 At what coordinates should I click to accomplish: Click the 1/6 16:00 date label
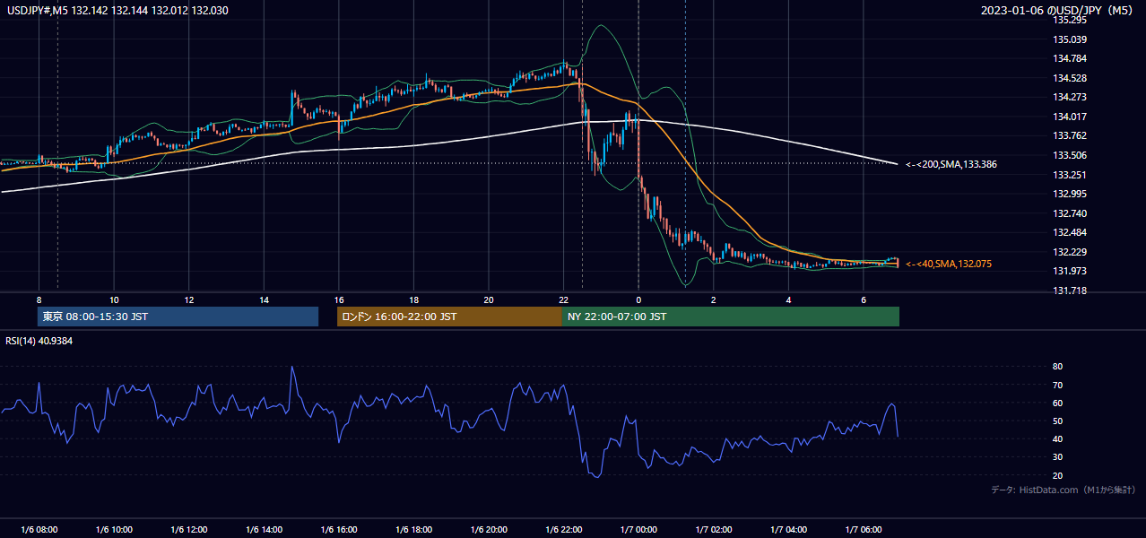(x=339, y=530)
